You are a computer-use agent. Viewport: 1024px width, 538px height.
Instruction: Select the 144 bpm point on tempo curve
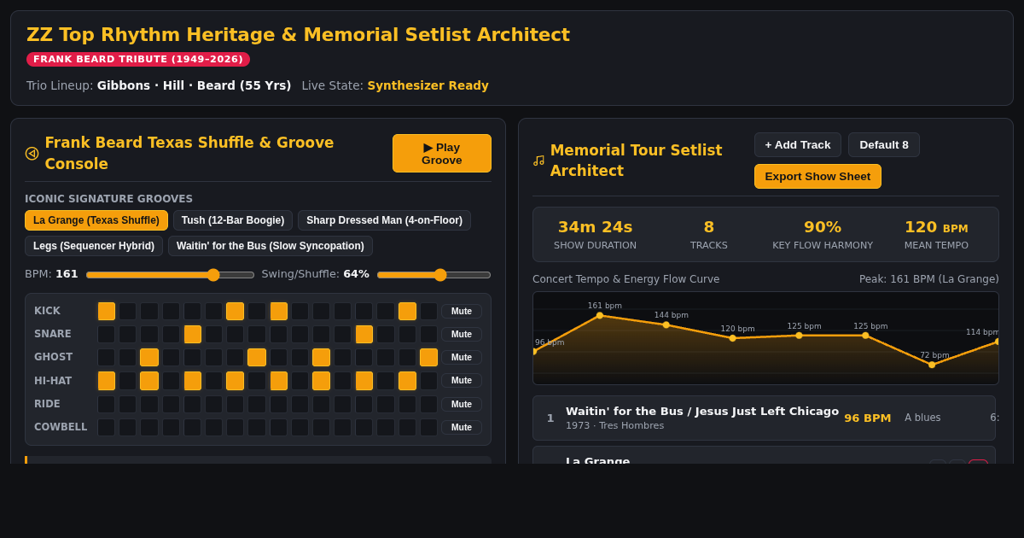[x=666, y=325]
